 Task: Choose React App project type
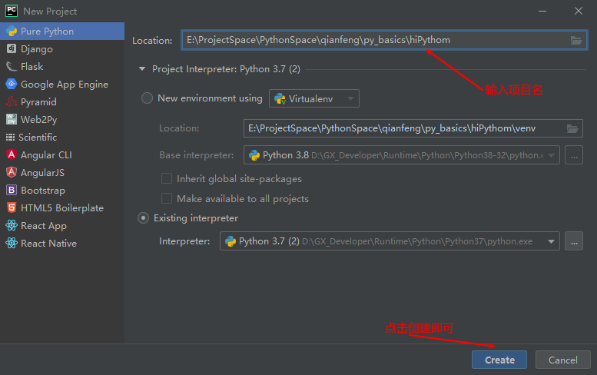pyautogui.click(x=62, y=225)
